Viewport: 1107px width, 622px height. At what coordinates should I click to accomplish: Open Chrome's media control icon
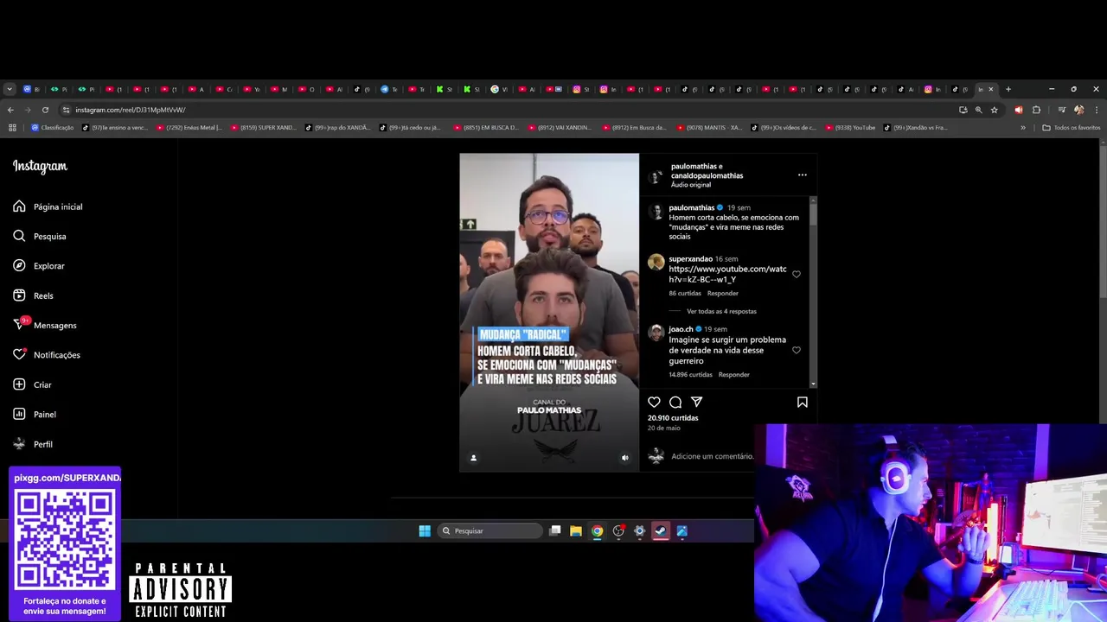click(x=1061, y=110)
